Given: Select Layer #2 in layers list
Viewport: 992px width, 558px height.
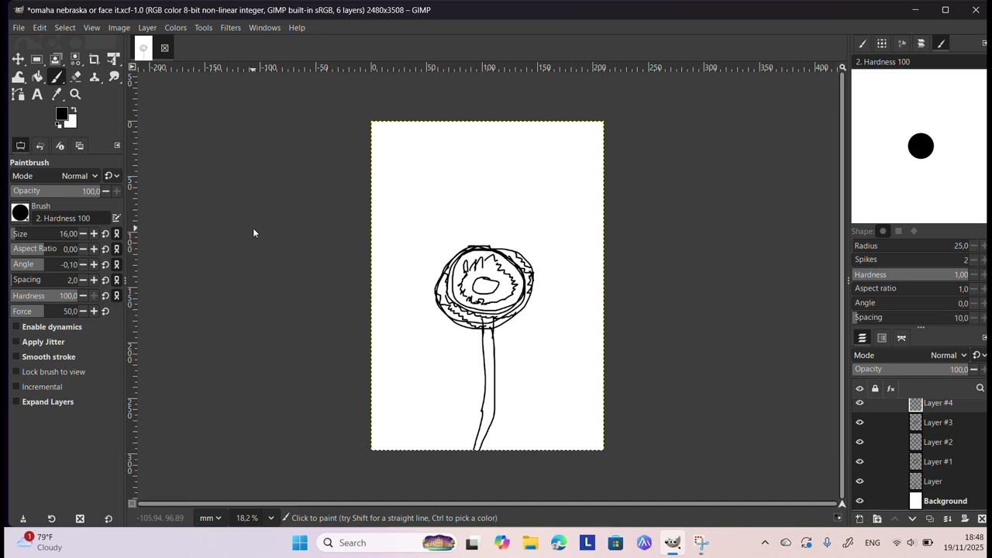Looking at the screenshot, I should pos(938,443).
